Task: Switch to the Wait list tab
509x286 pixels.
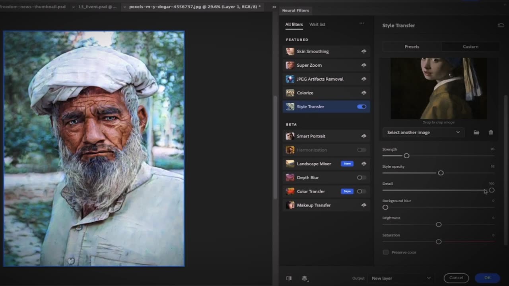Action: tap(317, 24)
